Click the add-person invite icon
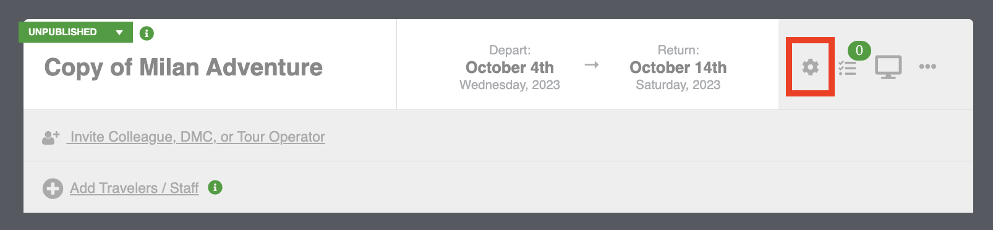 pos(51,137)
